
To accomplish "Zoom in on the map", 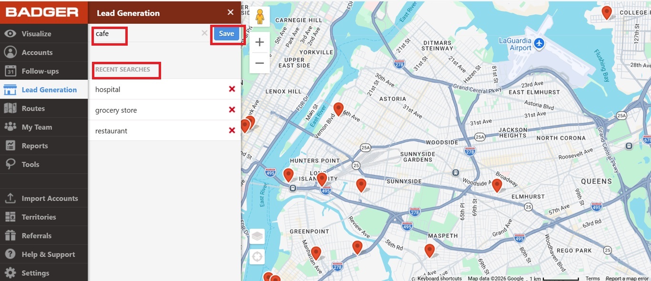I will [259, 42].
